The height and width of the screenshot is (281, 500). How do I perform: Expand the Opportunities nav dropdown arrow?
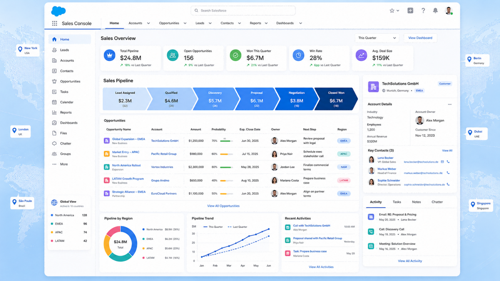(x=185, y=23)
